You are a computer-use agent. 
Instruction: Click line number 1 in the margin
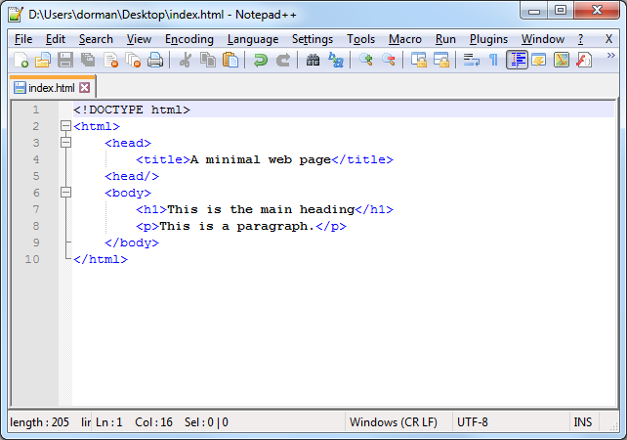(36, 110)
